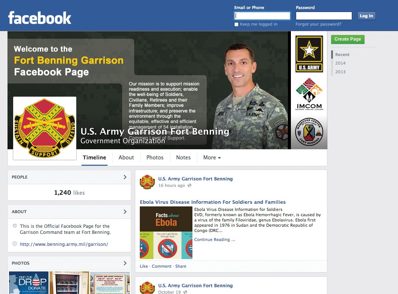Click the page avatar on the Ebola post
Image resolution: width=398 pixels, height=294 pixels.
[x=147, y=182]
